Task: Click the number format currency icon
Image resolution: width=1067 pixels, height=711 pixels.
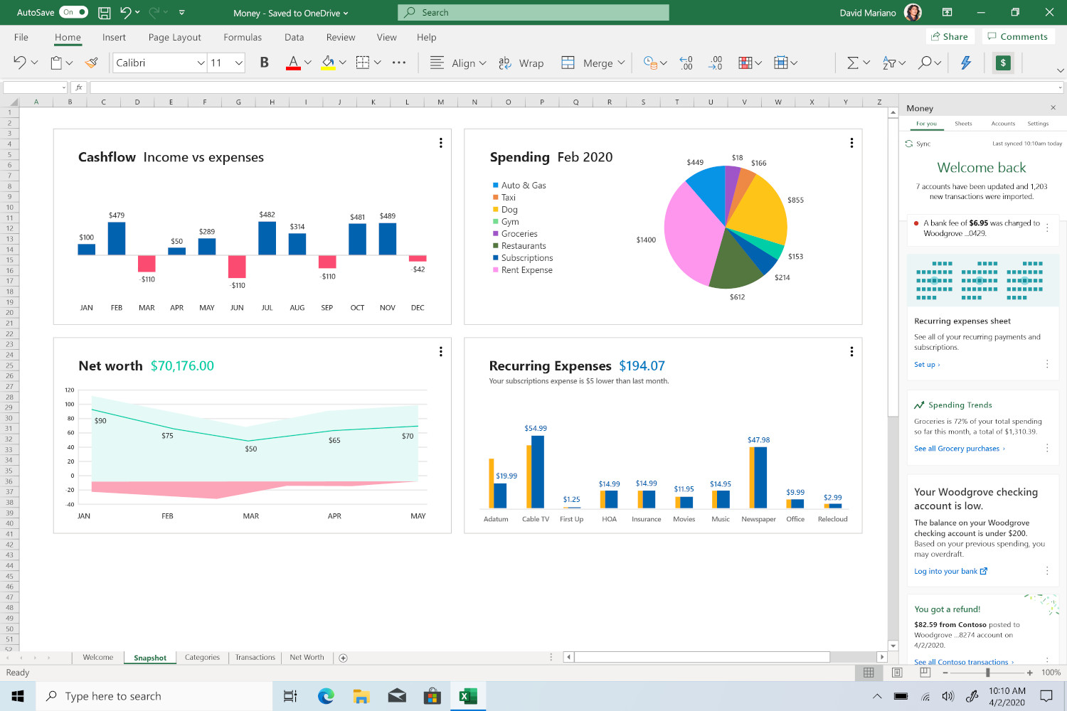Action: point(650,63)
